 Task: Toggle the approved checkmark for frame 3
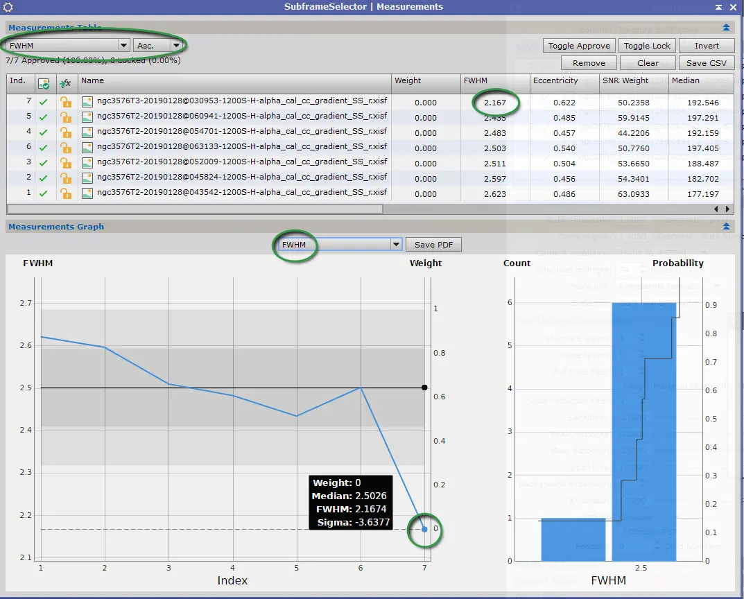43,163
